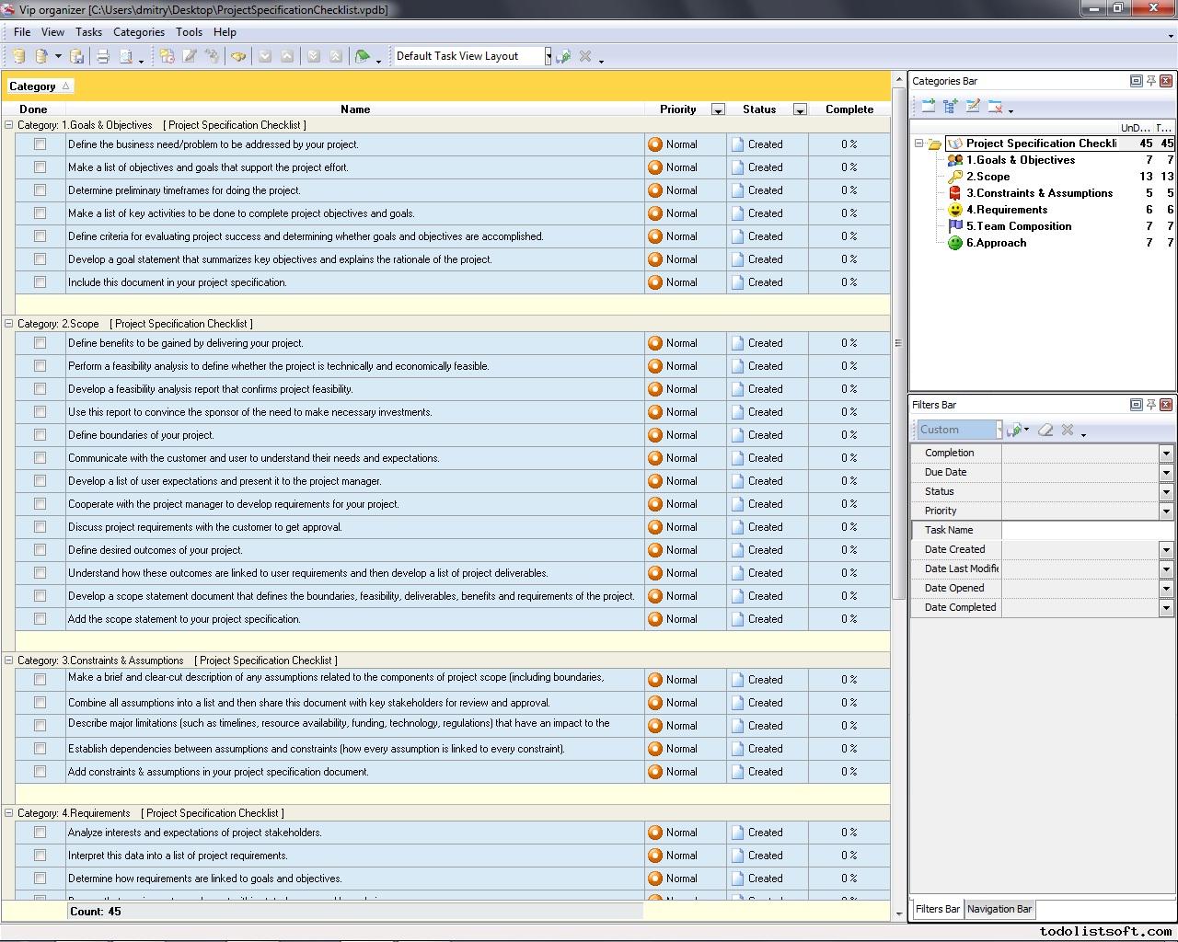Collapse the '2.Scope' category group
This screenshot has width=1178, height=942.
coord(9,324)
